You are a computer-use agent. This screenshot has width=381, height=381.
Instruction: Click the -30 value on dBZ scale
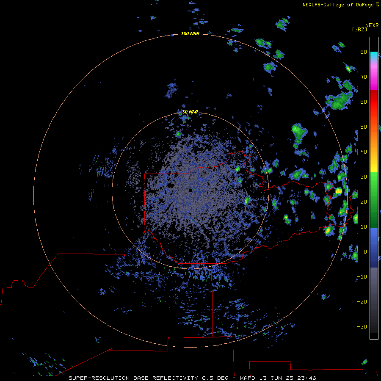coord(362,326)
